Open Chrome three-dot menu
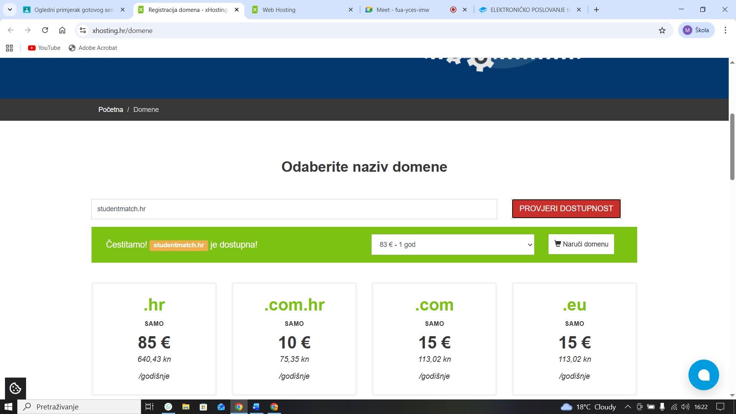This screenshot has width=736, height=414. (725, 30)
